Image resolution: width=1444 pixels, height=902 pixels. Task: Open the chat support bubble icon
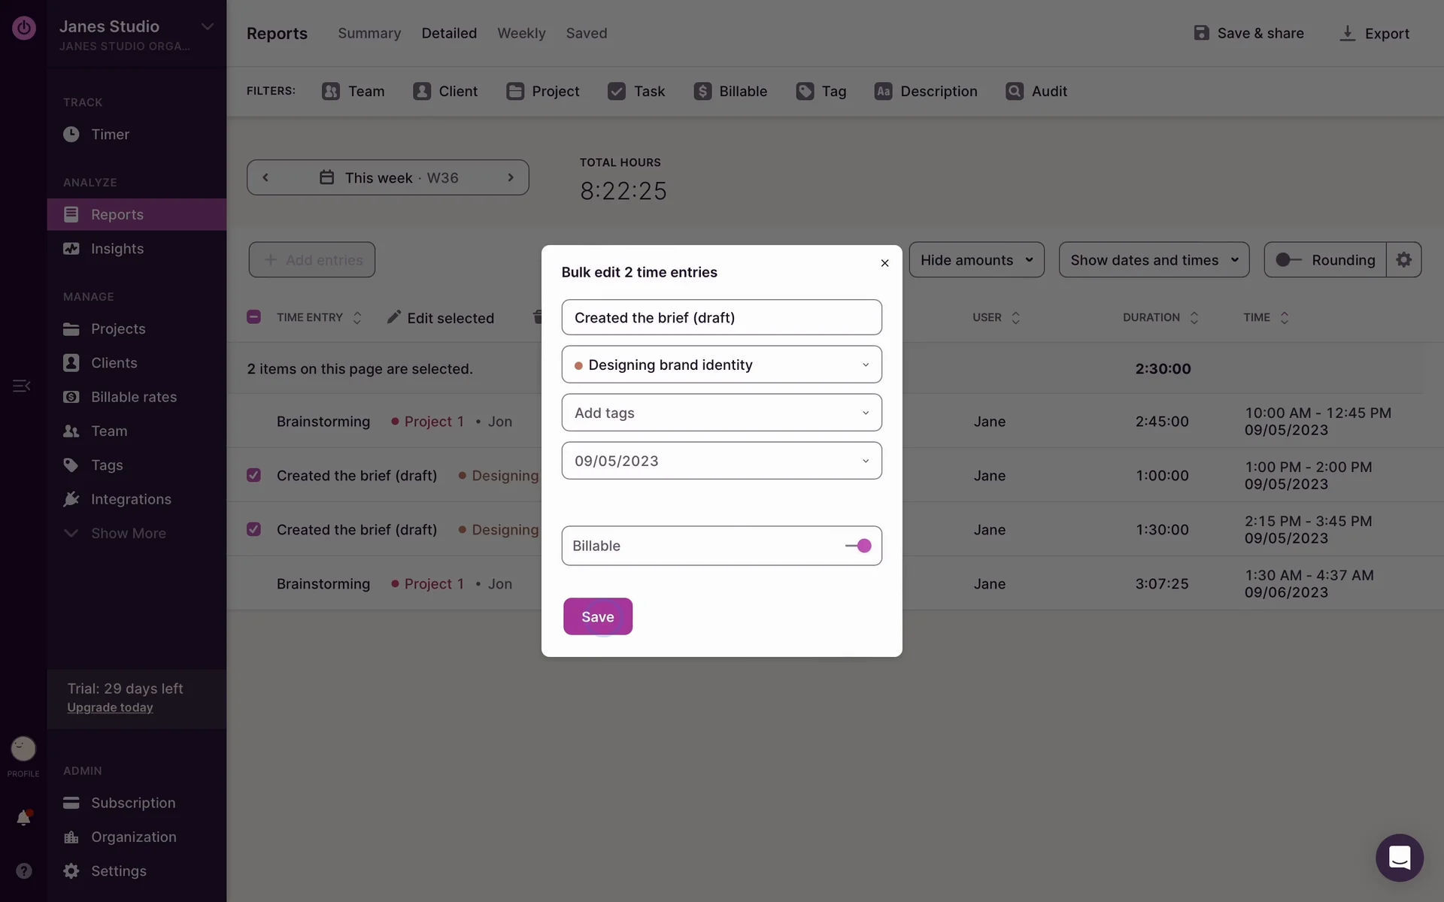1399,858
